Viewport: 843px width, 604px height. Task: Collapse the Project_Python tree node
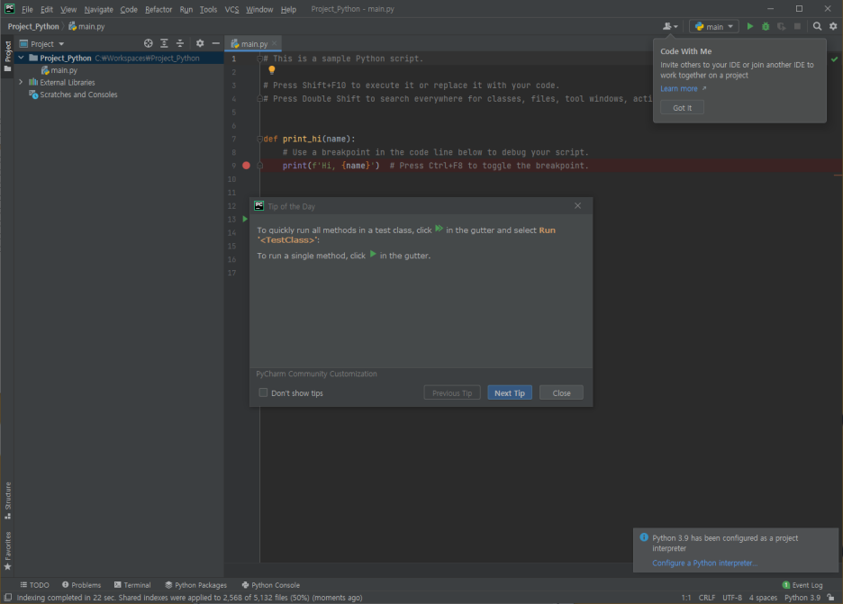[x=21, y=58]
